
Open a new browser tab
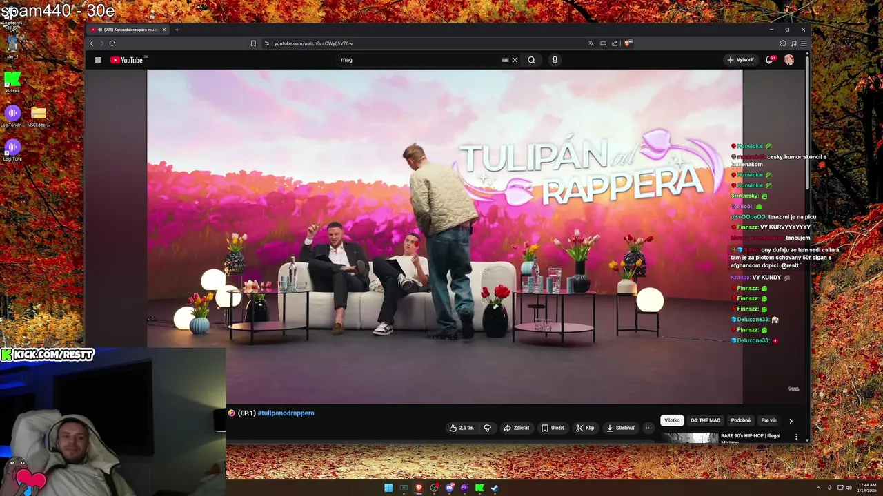coord(177,30)
